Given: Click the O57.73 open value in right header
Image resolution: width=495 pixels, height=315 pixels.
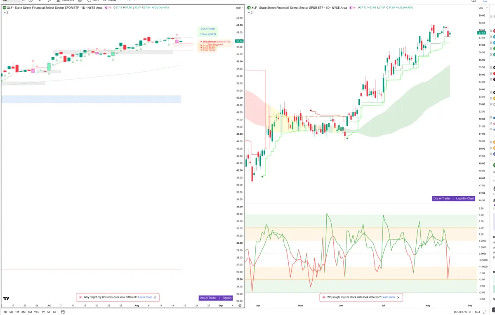Looking at the screenshot, I should click(363, 8).
